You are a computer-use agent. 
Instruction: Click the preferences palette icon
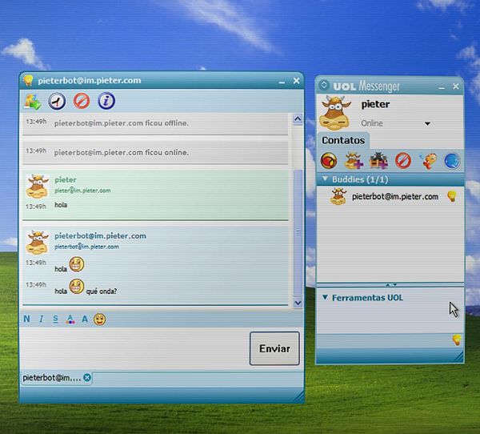[428, 161]
